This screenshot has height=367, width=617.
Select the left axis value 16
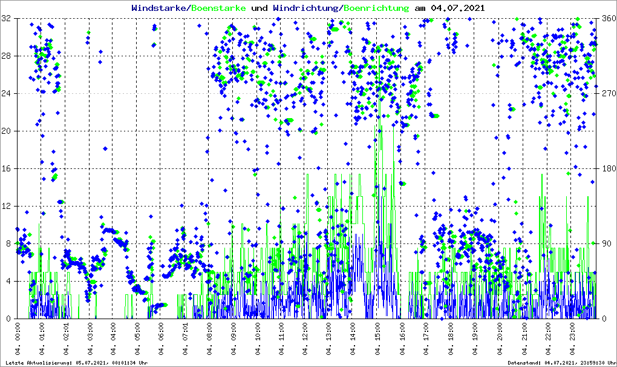(5, 168)
